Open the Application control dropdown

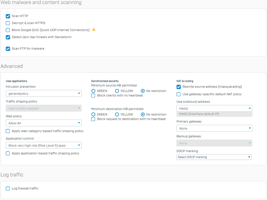click(43, 145)
